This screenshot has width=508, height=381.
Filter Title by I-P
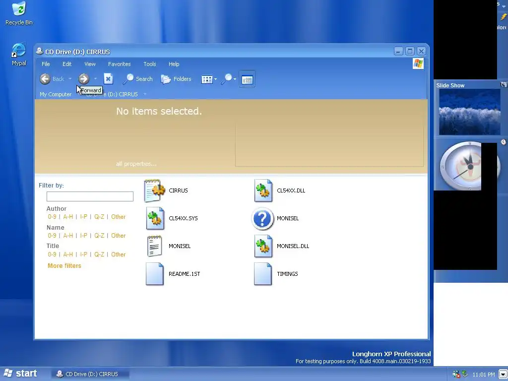pyautogui.click(x=83, y=254)
